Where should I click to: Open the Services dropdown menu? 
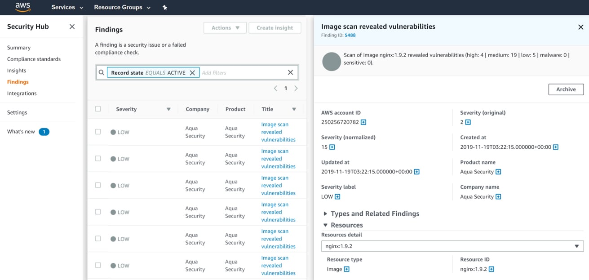tap(67, 7)
